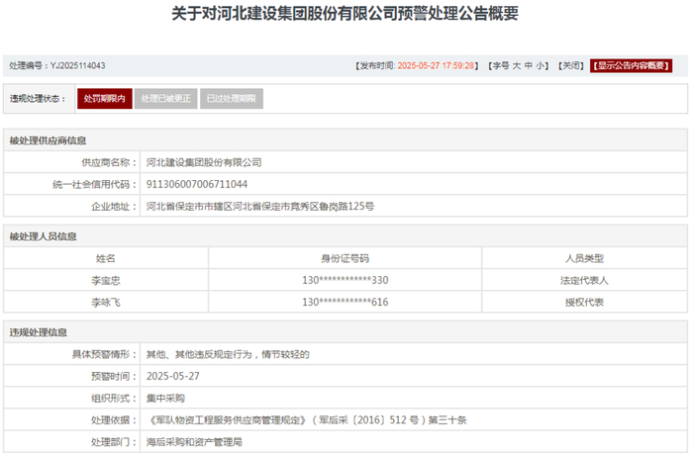Click publish time 2025-05-27 17:59:28
The height and width of the screenshot is (455, 693).
pyautogui.click(x=436, y=66)
